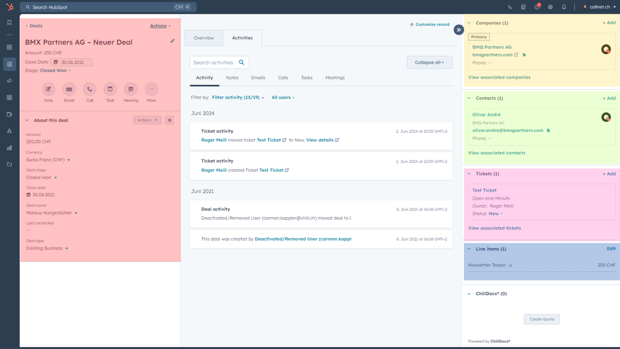This screenshot has height=349, width=620.
Task: Open Deal type Existing Business dropdown
Action: point(47,248)
